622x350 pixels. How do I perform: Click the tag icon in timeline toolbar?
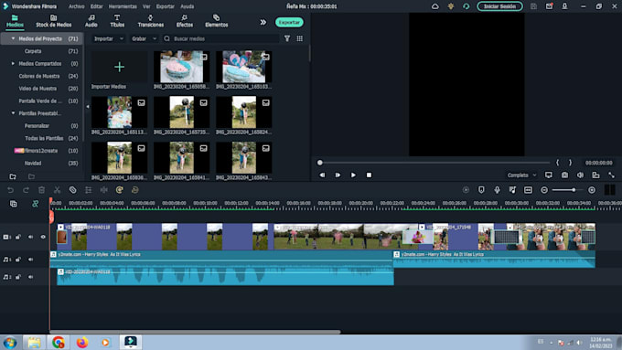tap(72, 190)
